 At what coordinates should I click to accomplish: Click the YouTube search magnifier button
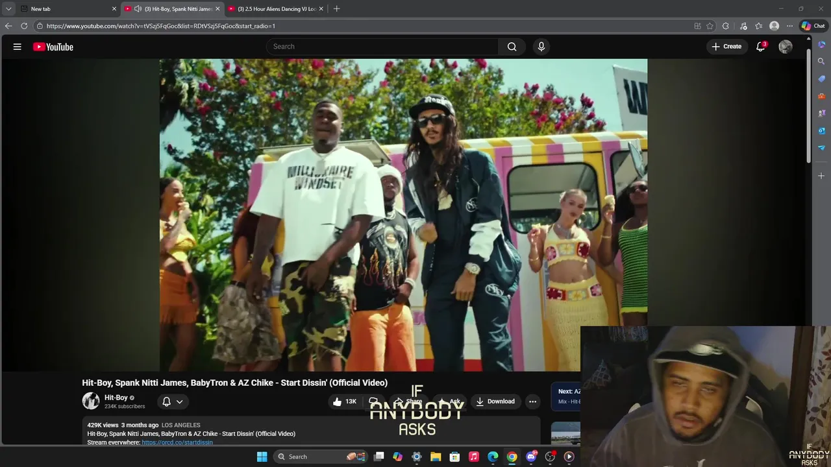coord(512,47)
